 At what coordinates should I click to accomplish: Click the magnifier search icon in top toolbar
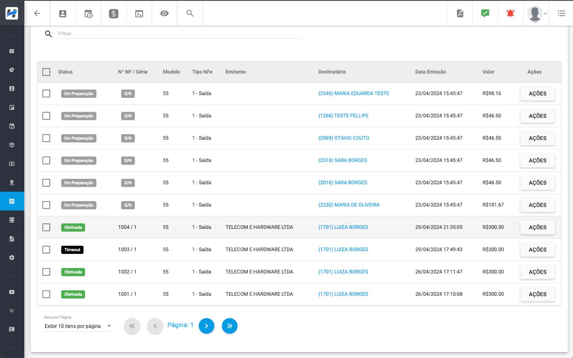click(190, 13)
